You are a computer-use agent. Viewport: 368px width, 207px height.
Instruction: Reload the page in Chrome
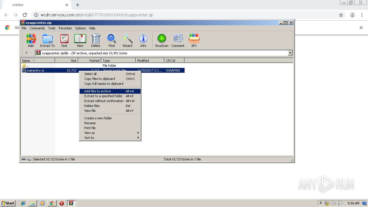click(x=25, y=15)
